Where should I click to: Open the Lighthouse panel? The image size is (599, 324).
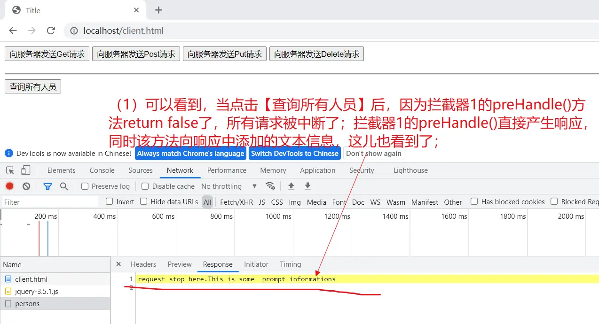coord(410,170)
